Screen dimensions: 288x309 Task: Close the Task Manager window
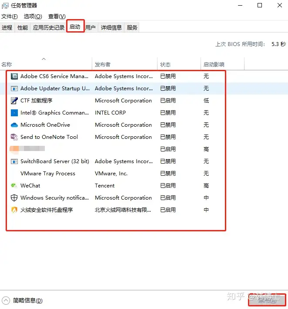point(280,6)
